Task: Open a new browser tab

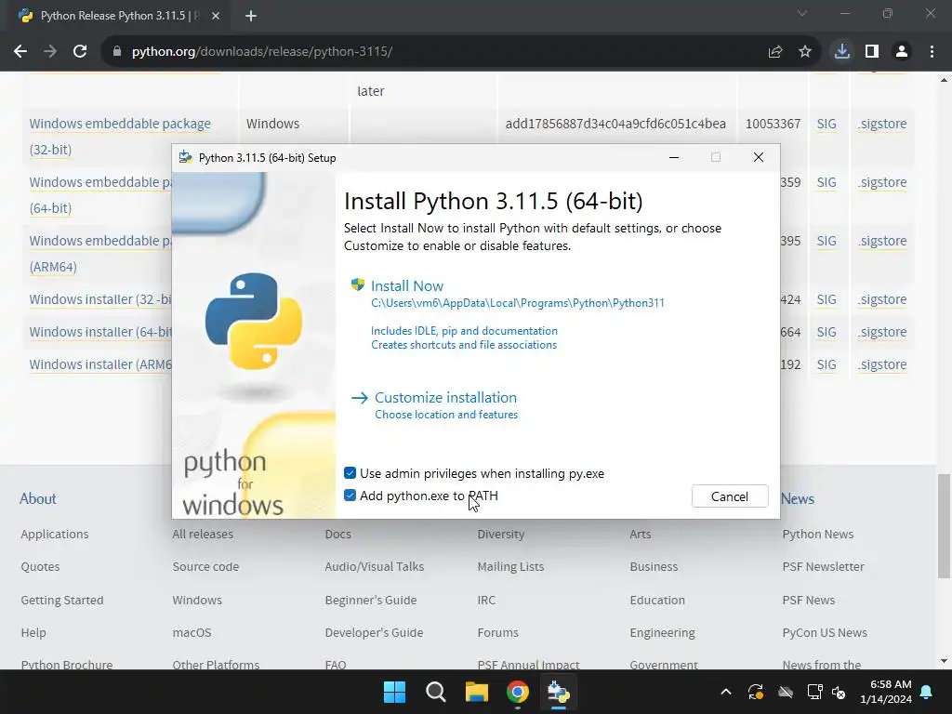Action: pos(251,16)
